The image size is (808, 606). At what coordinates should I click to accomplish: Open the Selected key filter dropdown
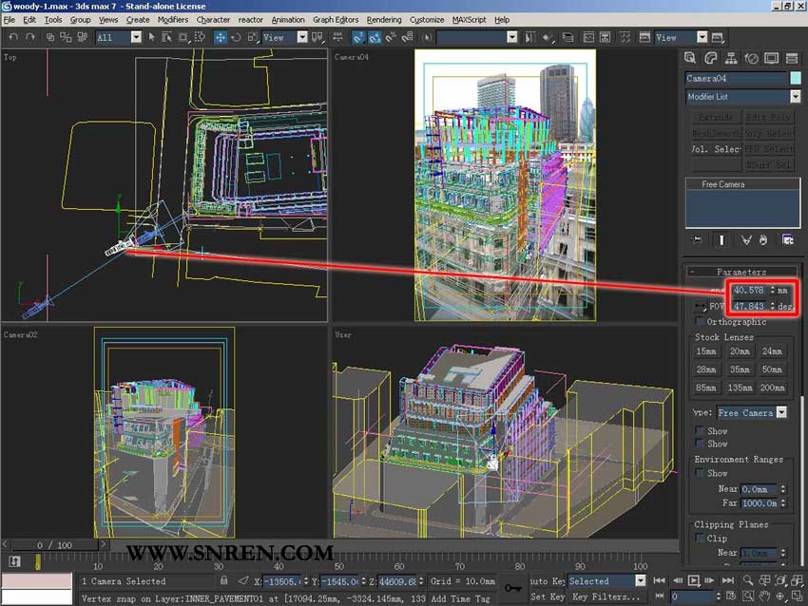tap(640, 580)
